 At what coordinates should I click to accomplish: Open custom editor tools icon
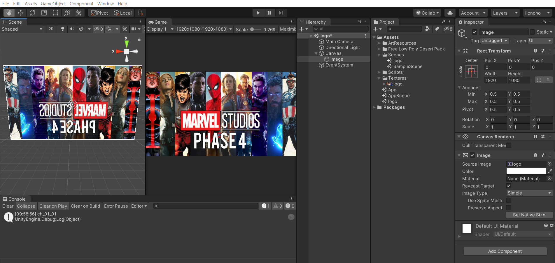79,13
